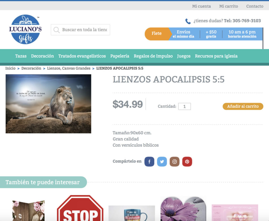Pin product with Pinterest icon
The height and width of the screenshot is (221, 269).
(187, 161)
